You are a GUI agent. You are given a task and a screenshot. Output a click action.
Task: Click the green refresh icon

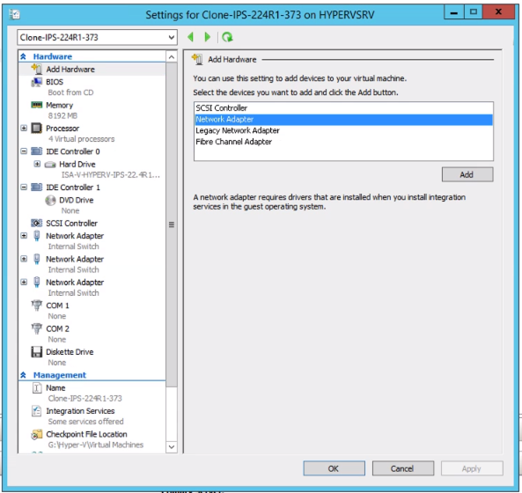[228, 37]
